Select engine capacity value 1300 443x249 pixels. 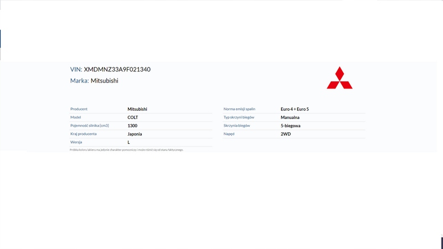[x=132, y=126]
